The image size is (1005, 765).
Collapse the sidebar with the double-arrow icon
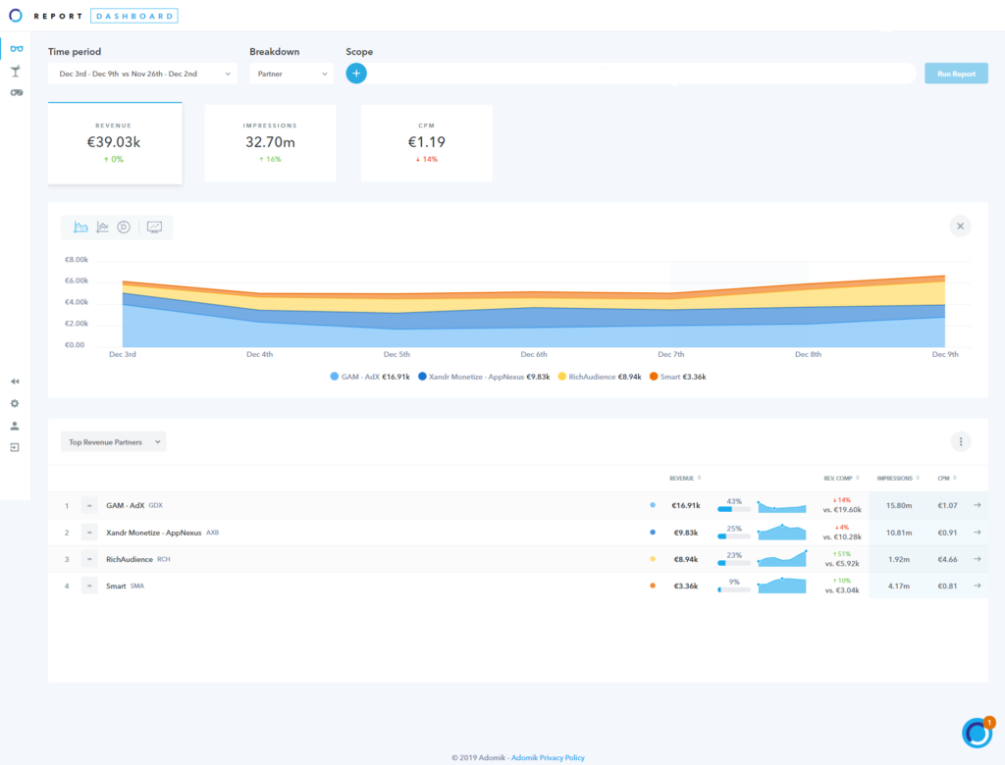[15, 382]
